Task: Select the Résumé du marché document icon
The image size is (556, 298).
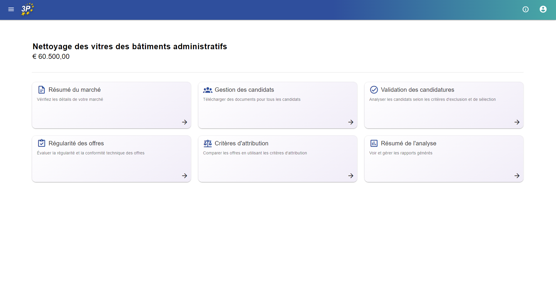Action: pyautogui.click(x=41, y=89)
